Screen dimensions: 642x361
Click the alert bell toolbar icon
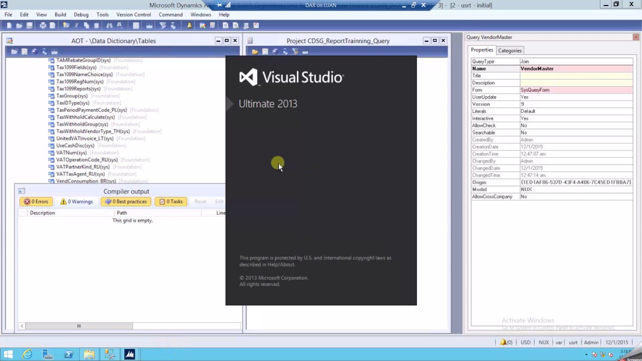pyautogui.click(x=189, y=26)
